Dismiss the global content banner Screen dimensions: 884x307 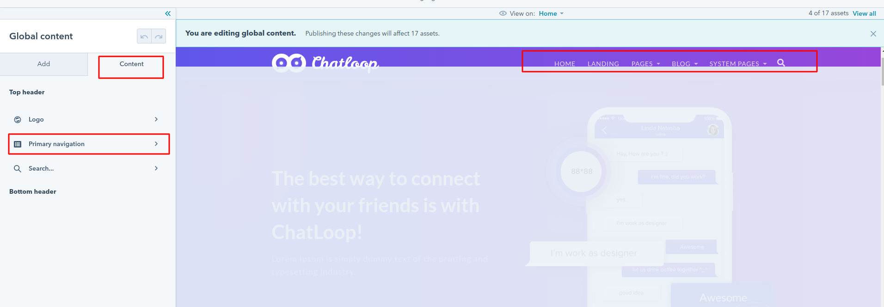point(873,34)
